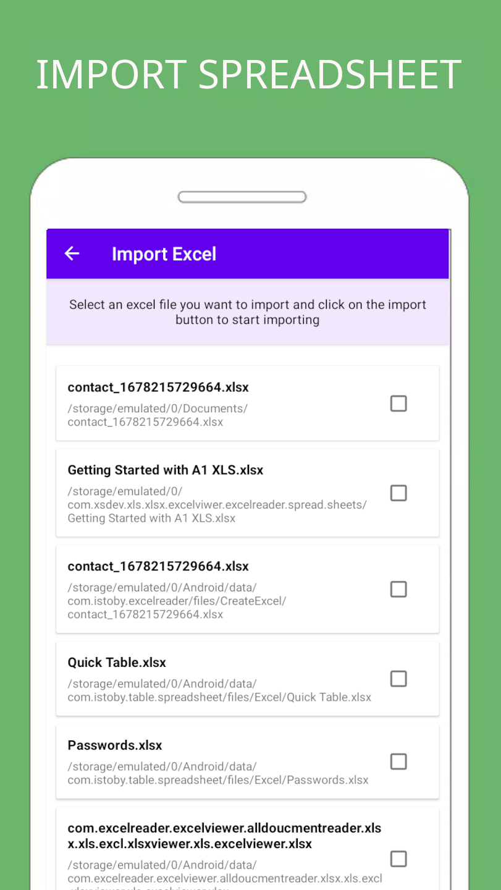
Task: Check the Getting Started with A1 XLS box
Action: pyautogui.click(x=398, y=493)
